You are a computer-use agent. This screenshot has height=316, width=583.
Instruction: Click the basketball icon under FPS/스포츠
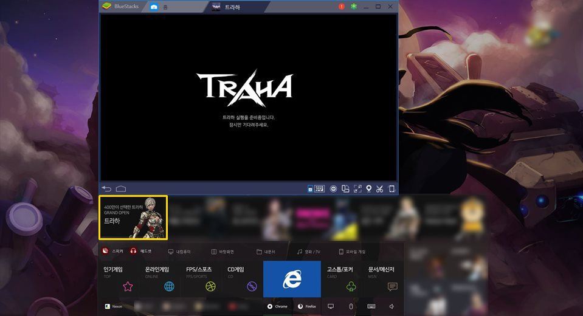[x=210, y=286]
